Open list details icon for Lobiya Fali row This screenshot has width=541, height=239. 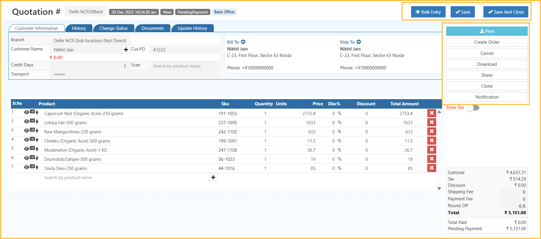point(32,121)
